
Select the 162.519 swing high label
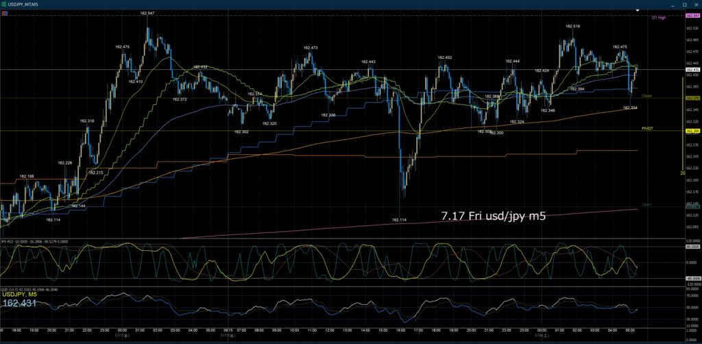click(x=573, y=27)
